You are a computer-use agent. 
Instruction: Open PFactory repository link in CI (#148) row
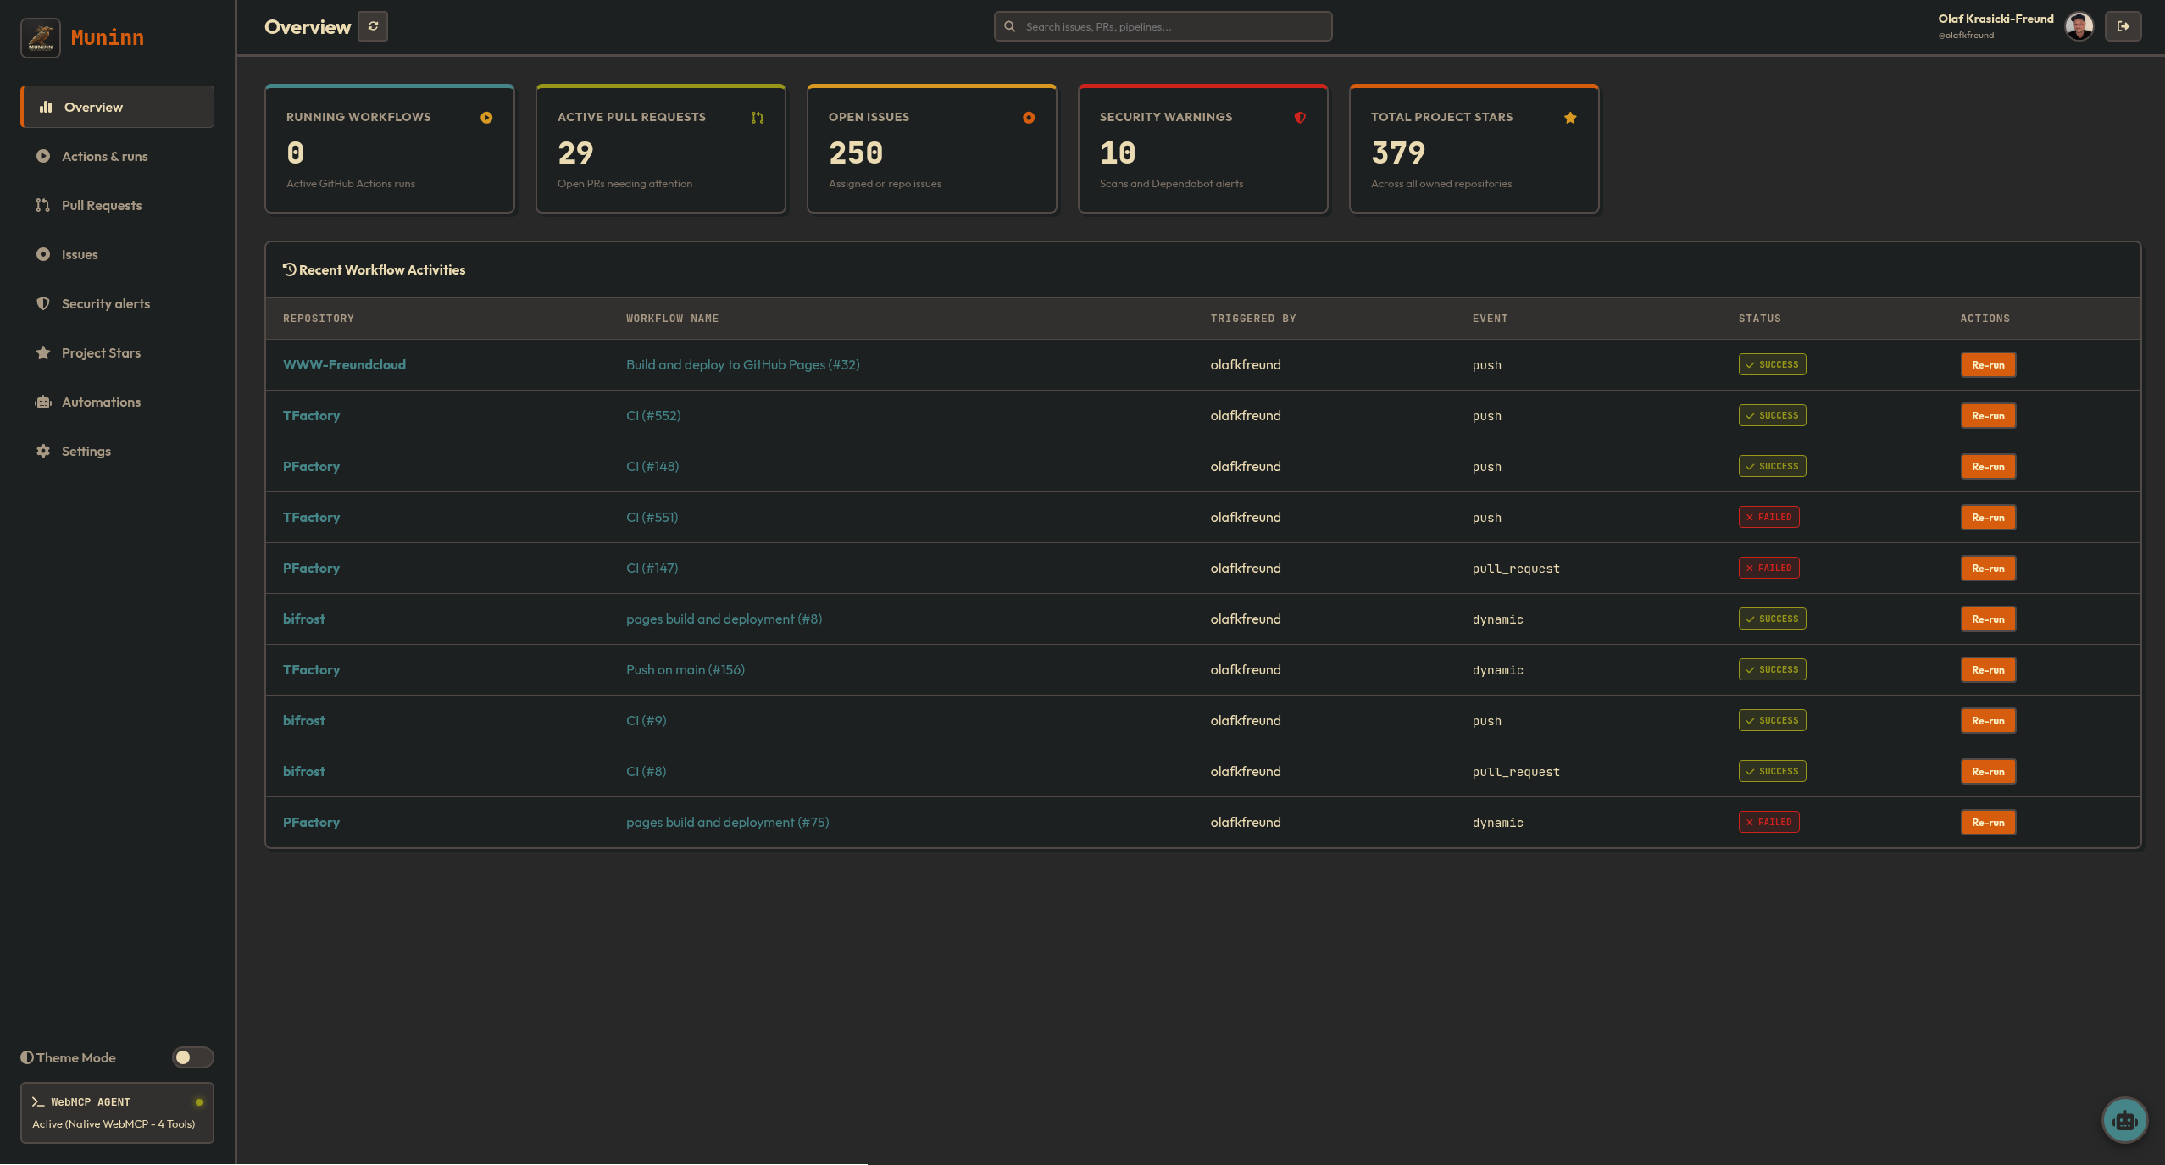tap(311, 466)
